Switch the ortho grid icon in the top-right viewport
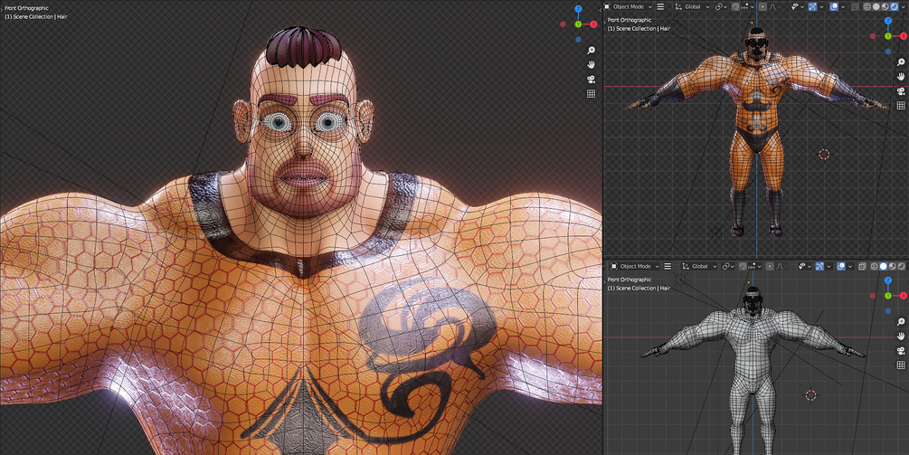This screenshot has height=455, width=909. click(900, 106)
